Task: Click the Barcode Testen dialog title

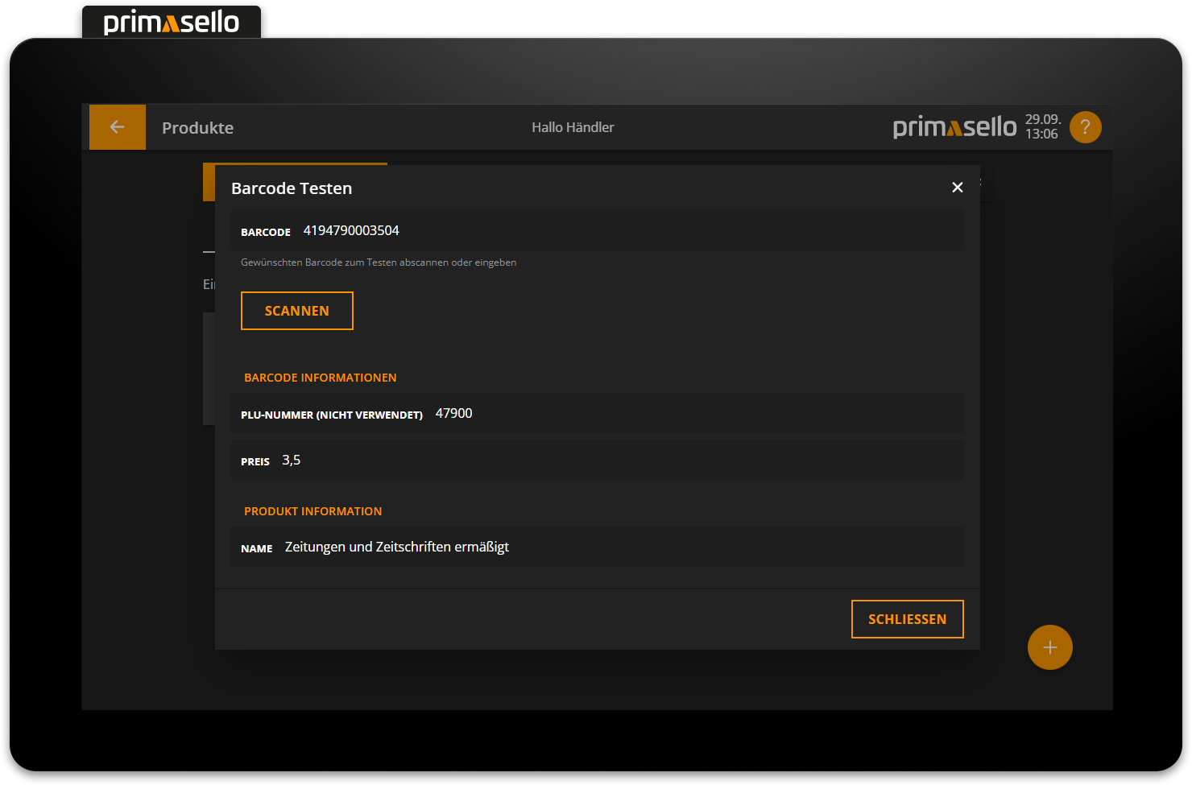Action: tap(290, 188)
